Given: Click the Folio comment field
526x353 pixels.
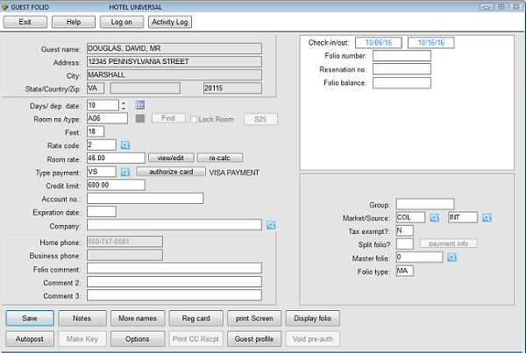Looking at the screenshot, I should pos(174,268).
